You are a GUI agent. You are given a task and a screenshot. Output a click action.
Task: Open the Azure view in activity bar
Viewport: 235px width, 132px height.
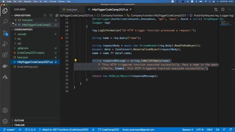5,77
